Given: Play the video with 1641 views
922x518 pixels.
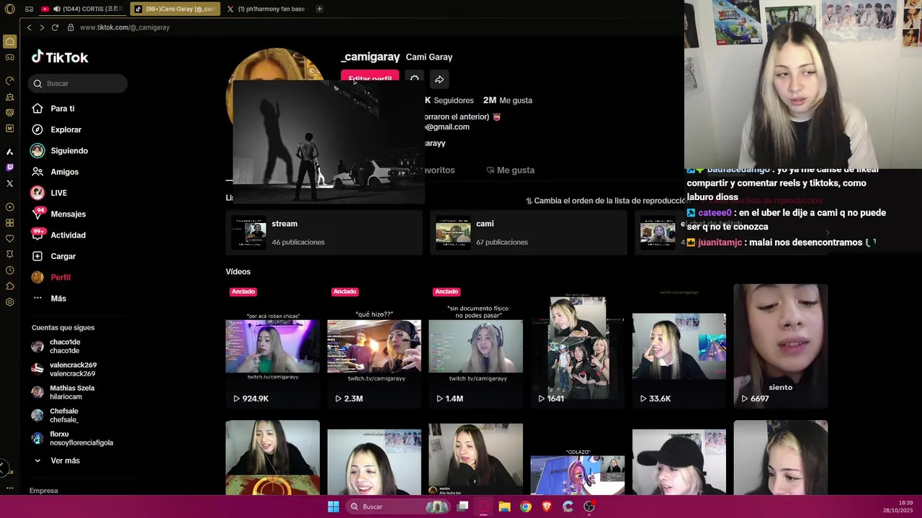Looking at the screenshot, I should [x=578, y=346].
